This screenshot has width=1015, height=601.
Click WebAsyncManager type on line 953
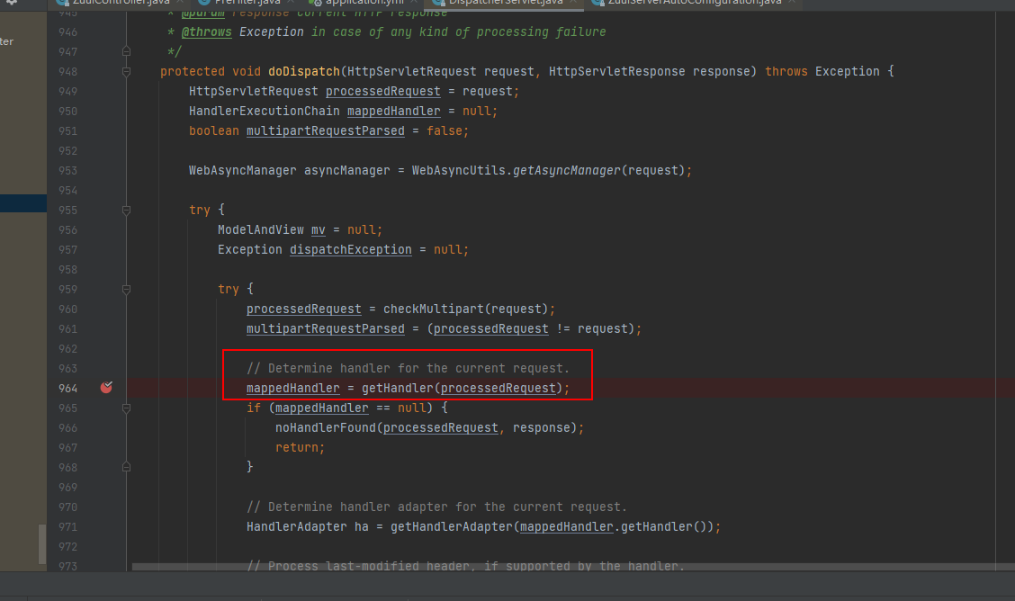click(x=242, y=171)
